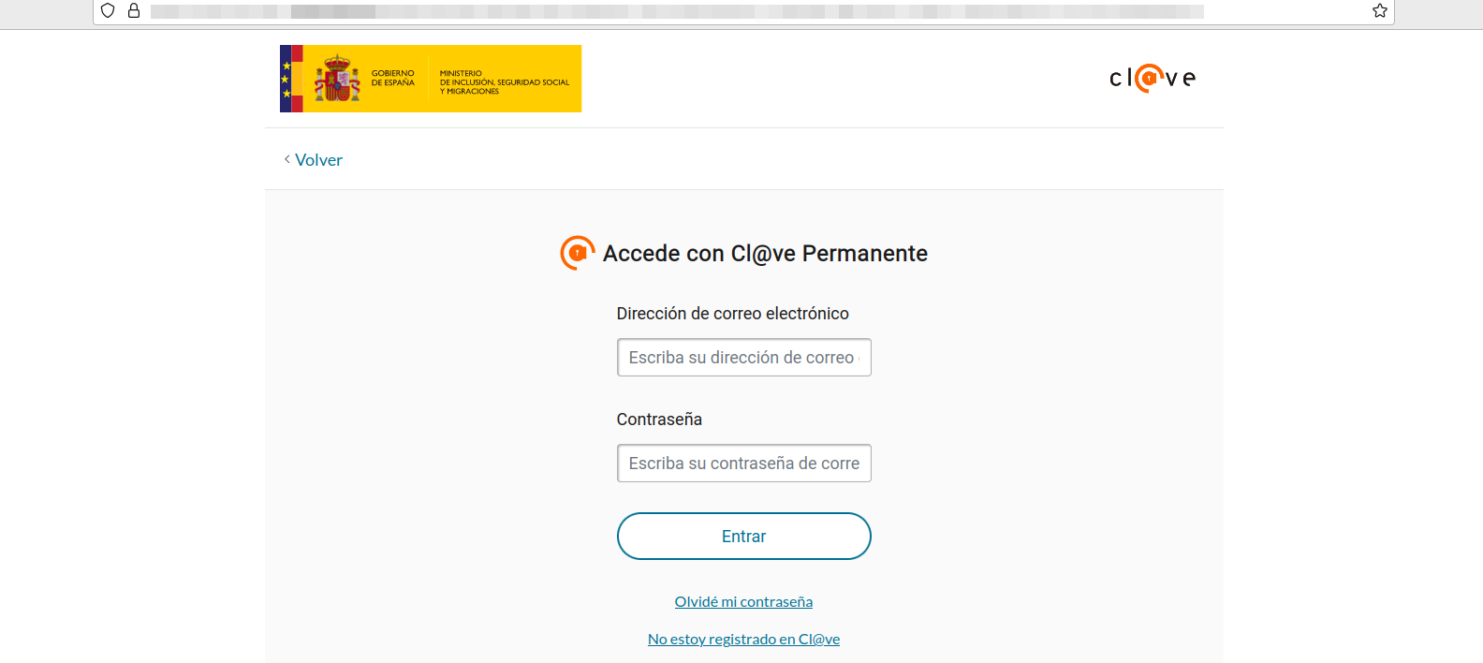Click the Spanish coat of arms emblem
This screenshot has width=1483, height=663.
point(337,79)
